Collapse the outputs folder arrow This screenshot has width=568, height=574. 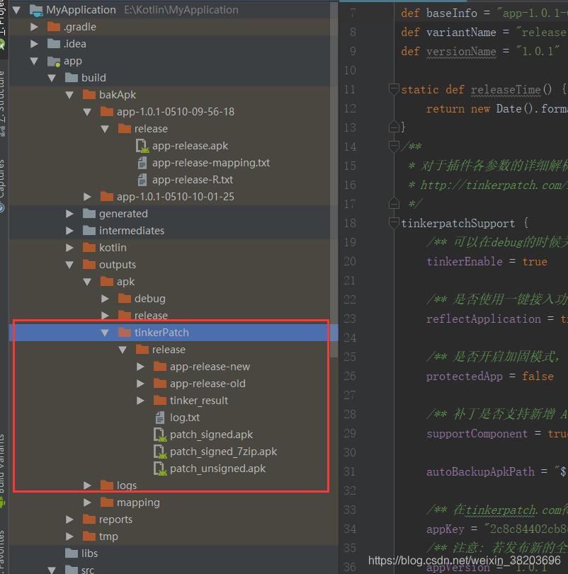(69, 265)
